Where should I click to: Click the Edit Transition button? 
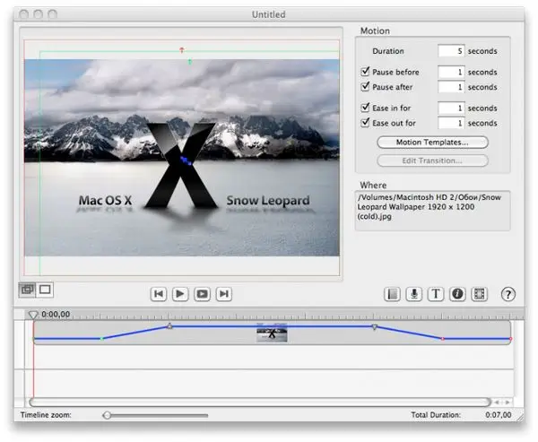[x=432, y=160]
